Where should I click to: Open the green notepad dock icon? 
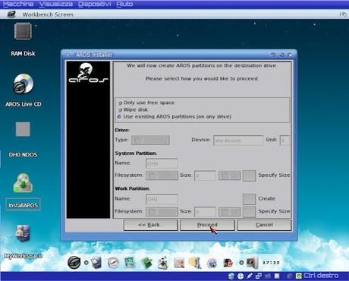(x=146, y=263)
